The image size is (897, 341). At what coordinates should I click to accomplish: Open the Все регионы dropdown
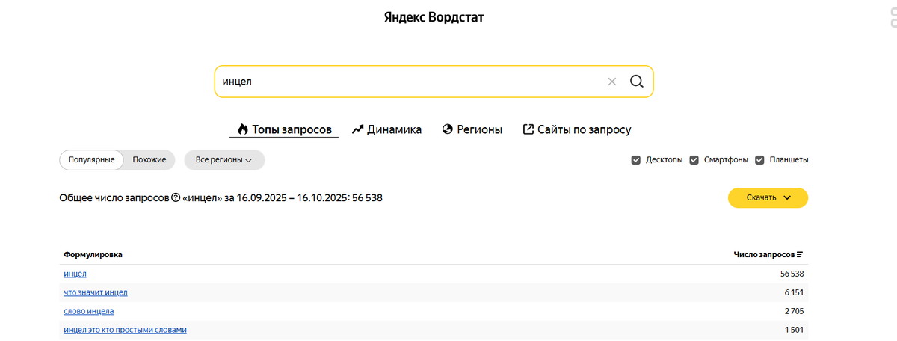click(x=224, y=160)
